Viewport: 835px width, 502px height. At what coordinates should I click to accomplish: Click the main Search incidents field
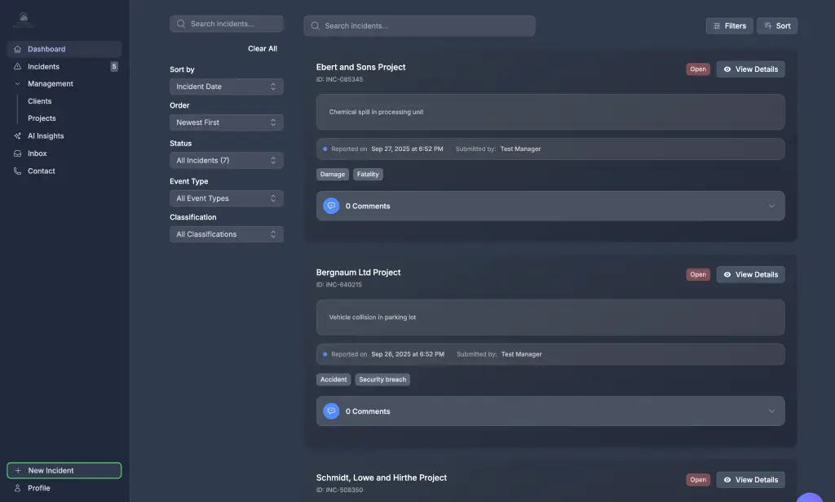(x=419, y=26)
